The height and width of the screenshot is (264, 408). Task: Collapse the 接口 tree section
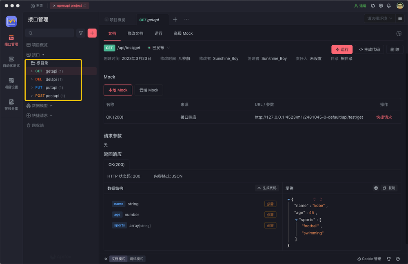pos(43,55)
